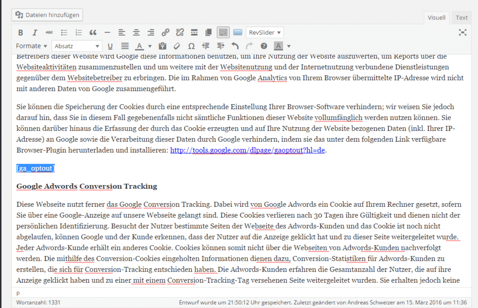
Task: Switch to the Visuell editor tab
Action: (437, 17)
